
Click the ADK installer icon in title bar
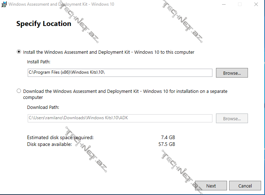click(x=4, y=4)
